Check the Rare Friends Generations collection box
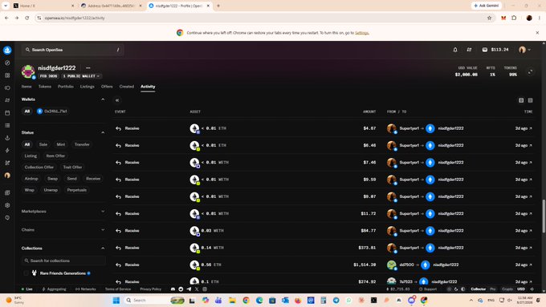This screenshot has height=307, width=546. pyautogui.click(x=26, y=273)
